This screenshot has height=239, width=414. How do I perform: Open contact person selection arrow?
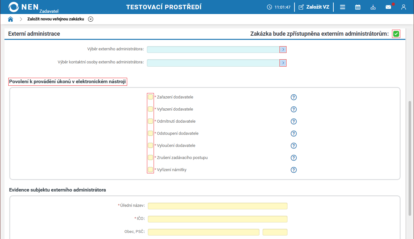point(283,63)
